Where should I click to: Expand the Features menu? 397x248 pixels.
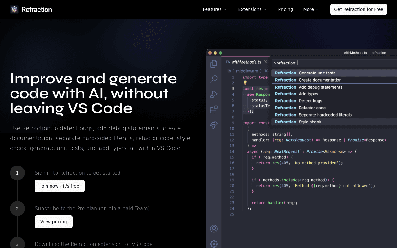(215, 9)
